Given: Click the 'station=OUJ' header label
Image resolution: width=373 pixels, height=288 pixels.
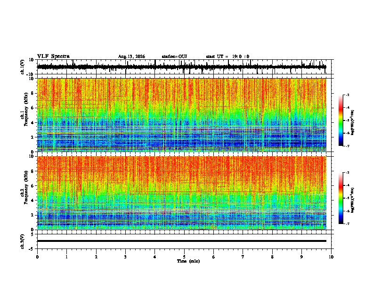Looking at the screenshot, I should click(174, 56).
